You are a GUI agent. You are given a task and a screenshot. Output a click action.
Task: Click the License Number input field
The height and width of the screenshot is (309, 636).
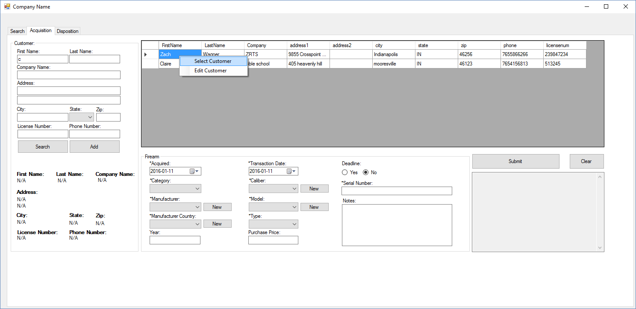pyautogui.click(x=43, y=134)
